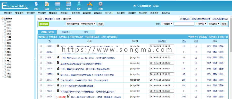Viewport: 232px width, 99px height.
Task: Tick the checkbox for row ID 23781
Action: click(x=41, y=57)
